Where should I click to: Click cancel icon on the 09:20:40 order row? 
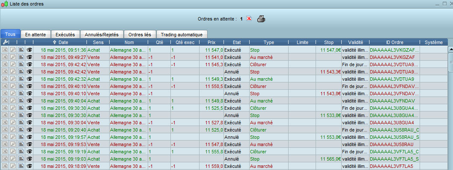coord(5,130)
